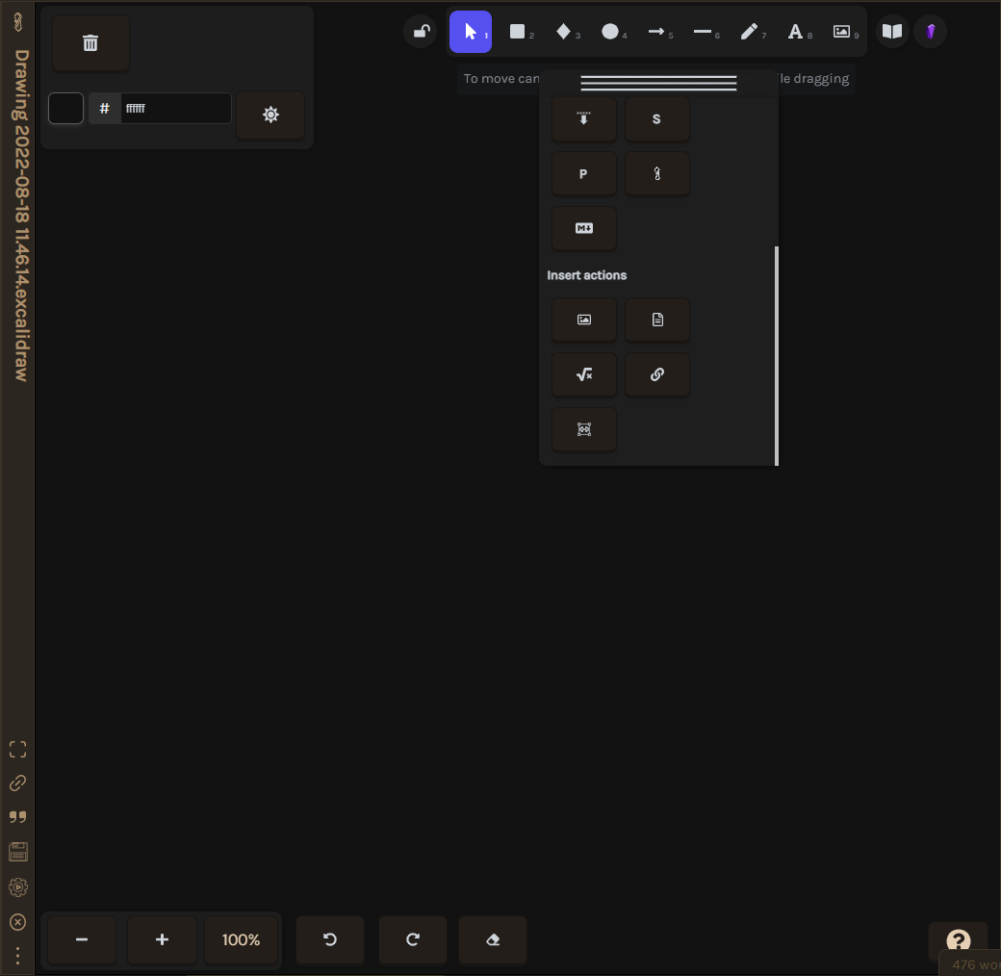This screenshot has width=1001, height=976.
Task: Insert a link from Insert actions
Action: coord(657,374)
